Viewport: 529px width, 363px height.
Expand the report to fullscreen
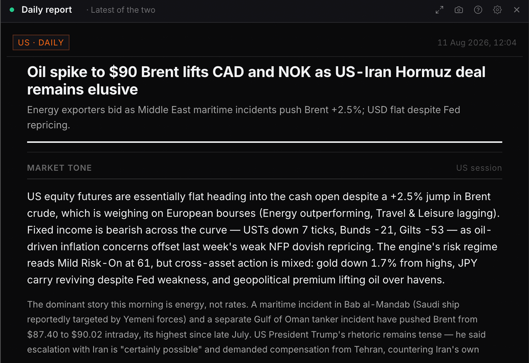(x=439, y=10)
